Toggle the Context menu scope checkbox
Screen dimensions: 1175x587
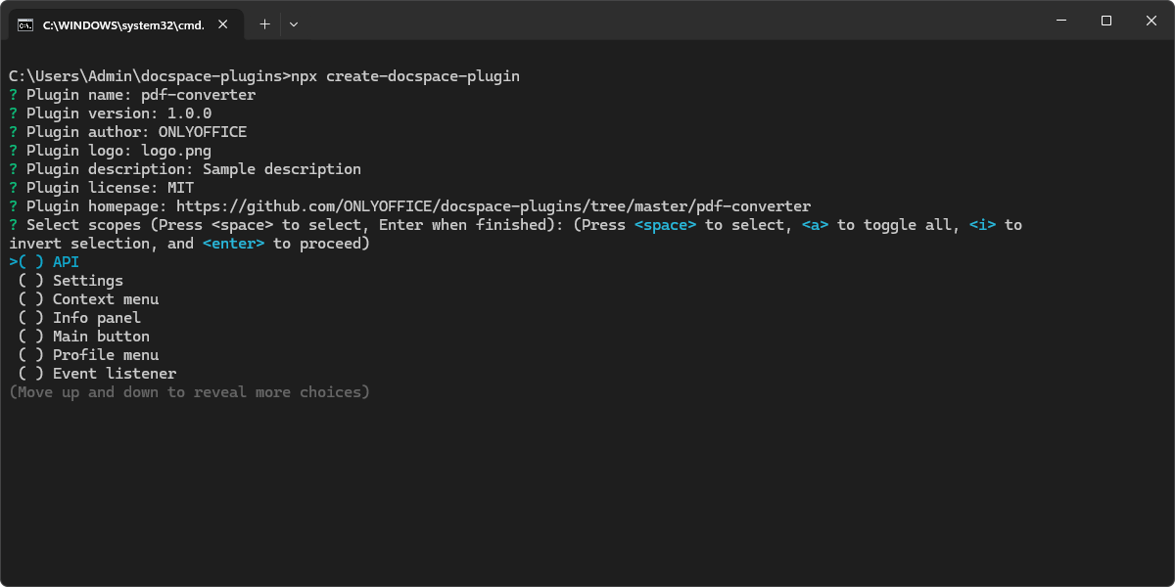31,299
